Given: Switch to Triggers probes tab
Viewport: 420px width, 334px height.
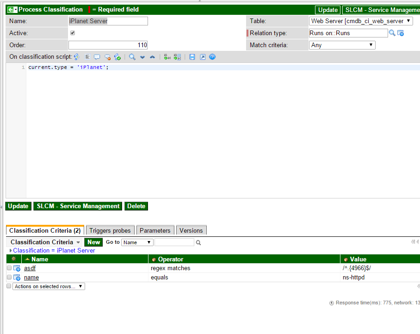Looking at the screenshot, I should click(110, 231).
